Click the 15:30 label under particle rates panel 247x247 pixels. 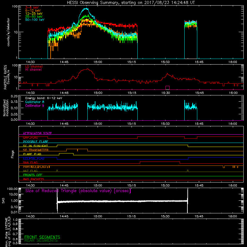tap(165, 93)
